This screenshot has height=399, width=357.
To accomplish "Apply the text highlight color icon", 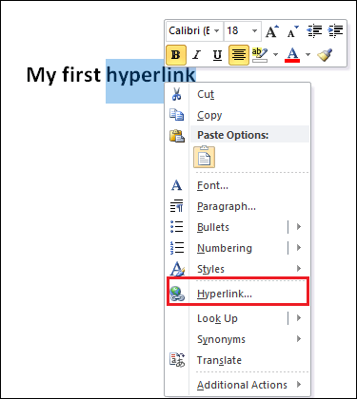I will click(260, 55).
